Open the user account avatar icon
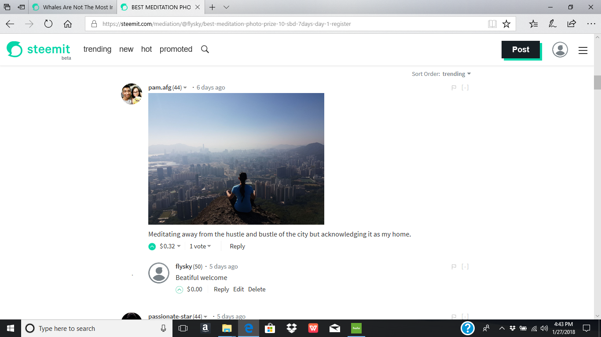The width and height of the screenshot is (601, 337). click(x=560, y=50)
